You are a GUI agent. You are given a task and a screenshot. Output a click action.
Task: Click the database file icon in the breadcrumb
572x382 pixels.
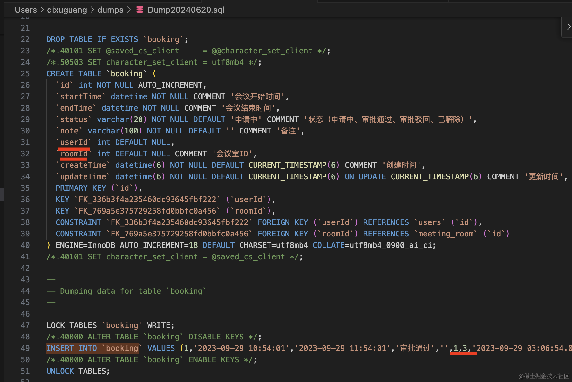(x=140, y=10)
